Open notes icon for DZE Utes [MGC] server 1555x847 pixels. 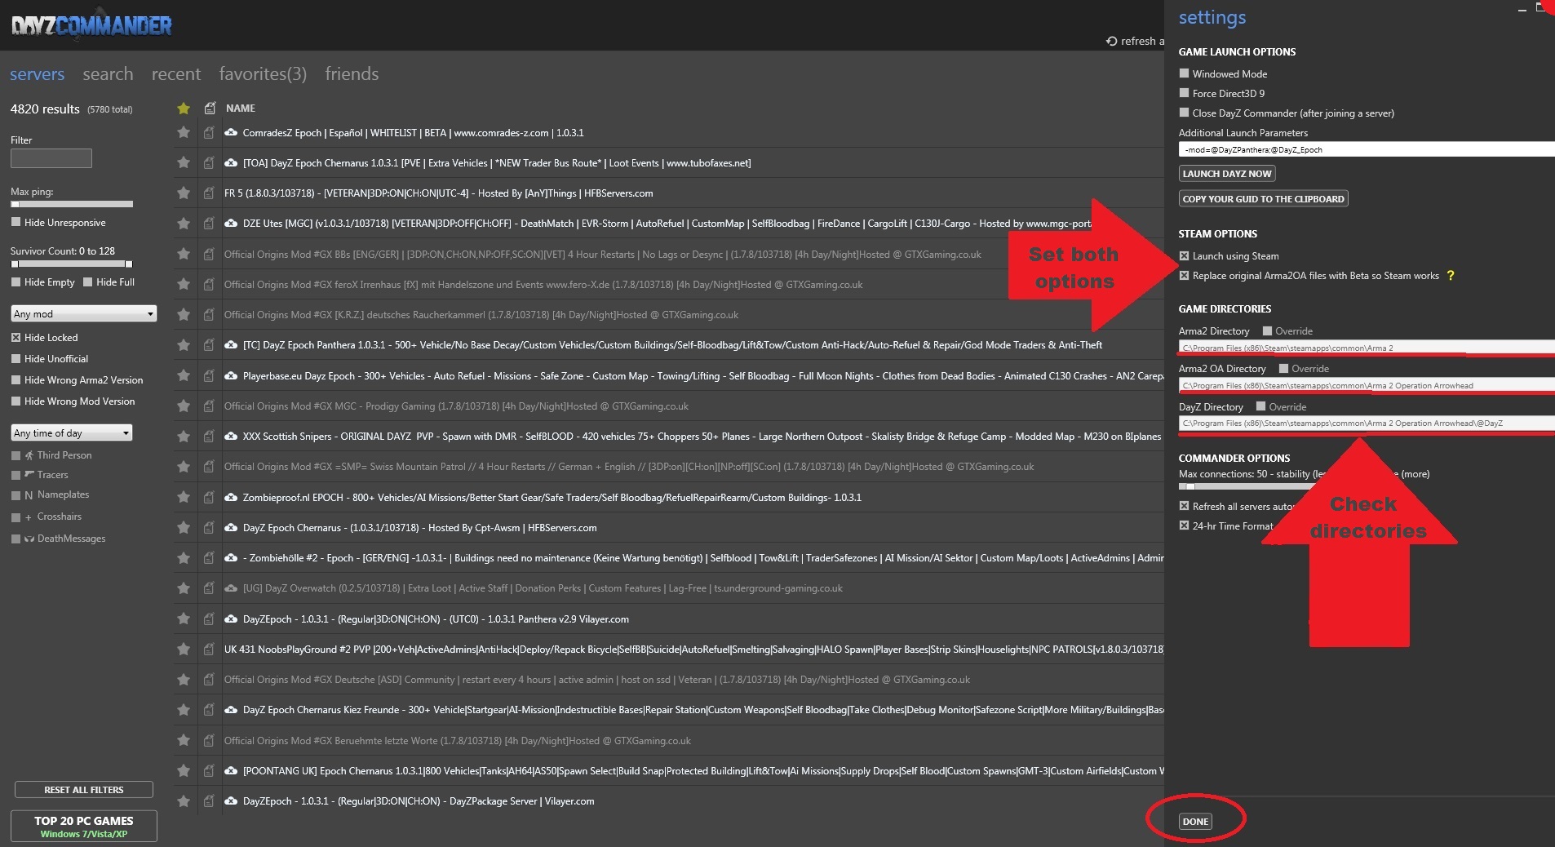pos(209,223)
